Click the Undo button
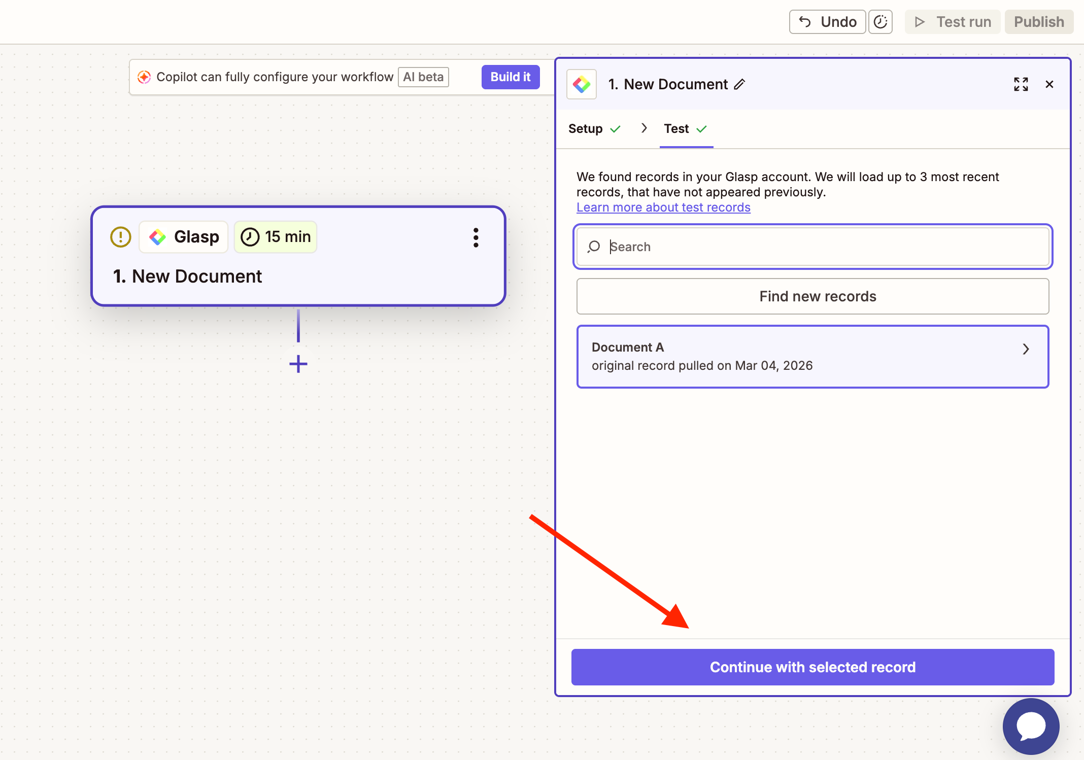This screenshot has height=760, width=1084. pyautogui.click(x=827, y=22)
